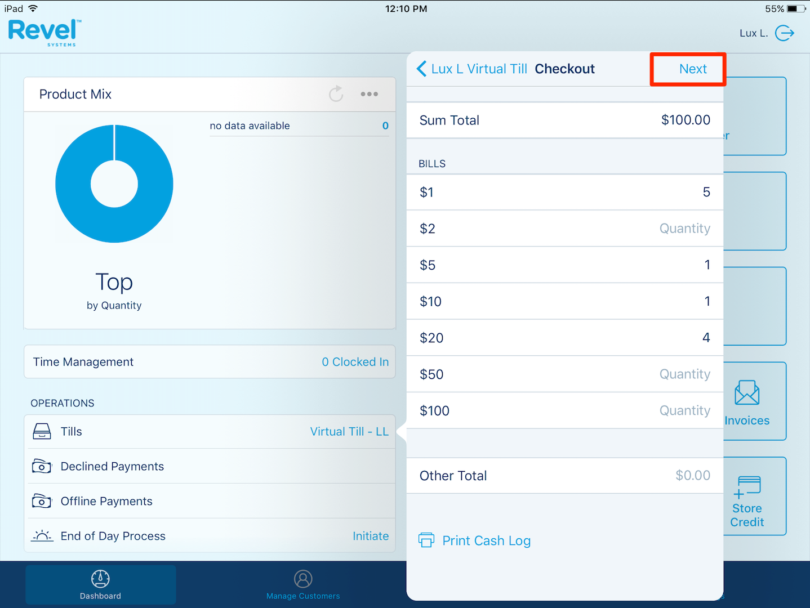The image size is (810, 608).
Task: Open Virtual Till - LL link
Action: [349, 432]
